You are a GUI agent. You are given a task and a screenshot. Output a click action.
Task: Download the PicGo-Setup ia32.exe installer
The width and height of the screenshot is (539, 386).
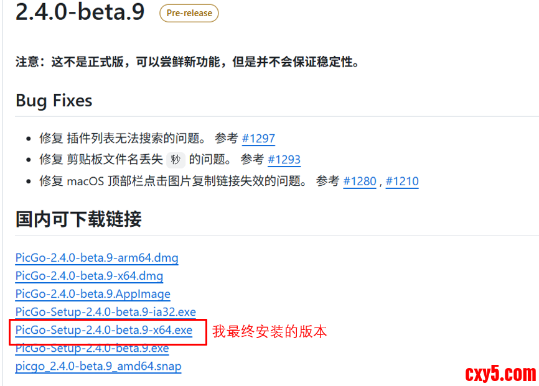105,311
